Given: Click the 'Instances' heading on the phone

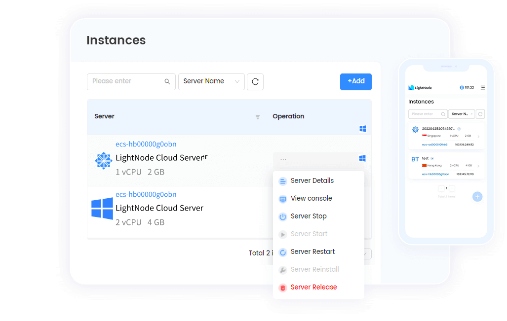Looking at the screenshot, I should click(421, 102).
